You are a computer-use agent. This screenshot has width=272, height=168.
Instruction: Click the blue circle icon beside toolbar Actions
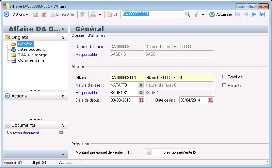point(6,14)
